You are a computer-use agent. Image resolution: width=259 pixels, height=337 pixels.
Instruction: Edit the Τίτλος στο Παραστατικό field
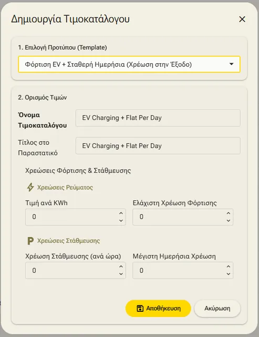(158, 146)
